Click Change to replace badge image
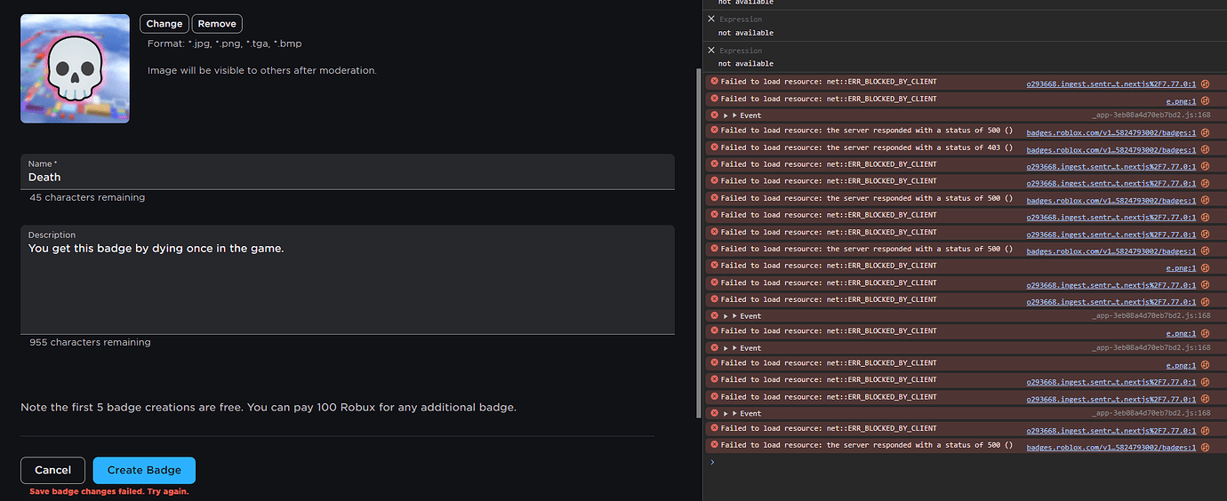This screenshot has width=1227, height=501. (164, 24)
